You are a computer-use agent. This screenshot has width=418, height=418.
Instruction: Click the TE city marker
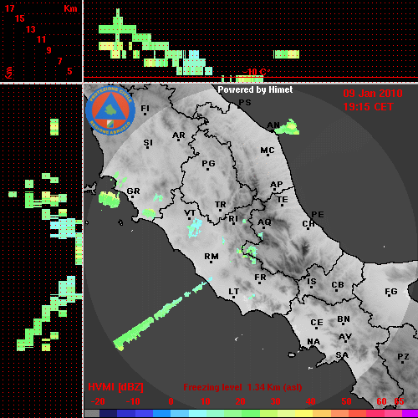[x=282, y=205]
